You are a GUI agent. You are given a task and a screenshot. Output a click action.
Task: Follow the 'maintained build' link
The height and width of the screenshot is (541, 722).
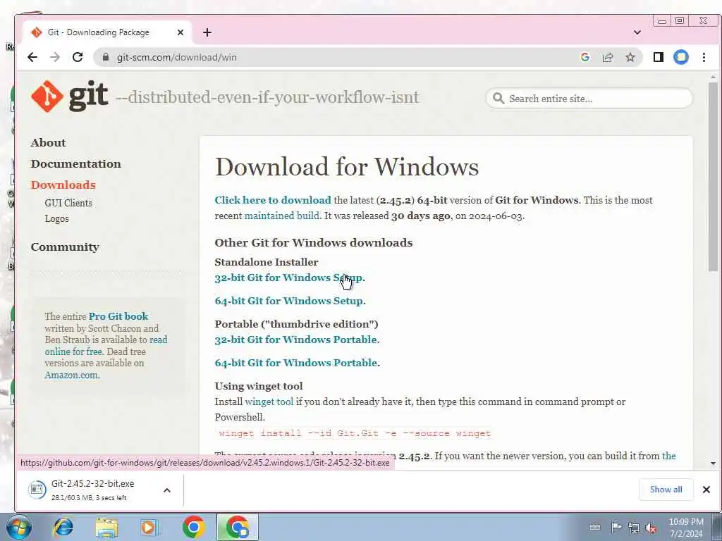(282, 216)
